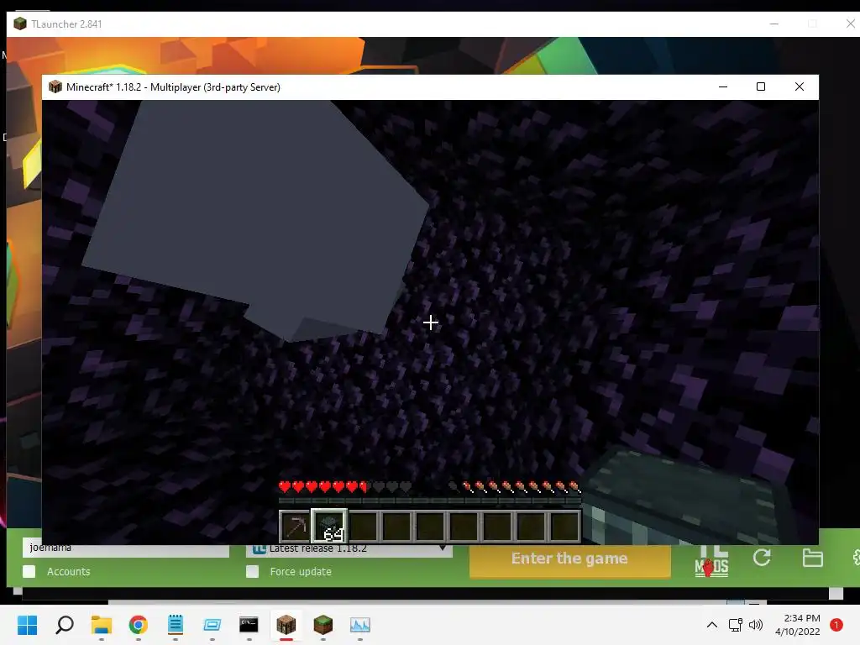Open File Explorer from taskbar
The width and height of the screenshot is (860, 645).
coord(102,625)
